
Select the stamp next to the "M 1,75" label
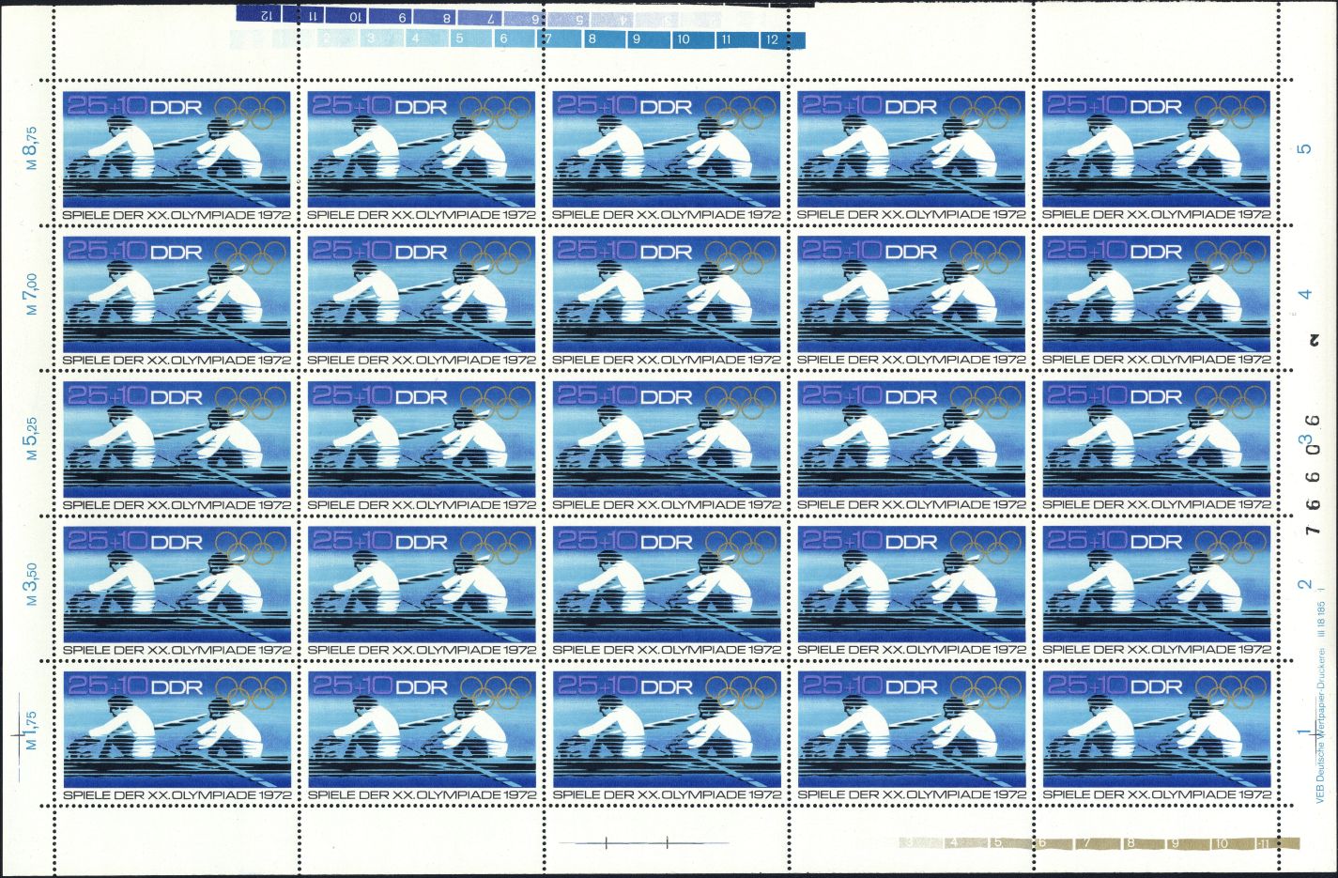point(177,734)
